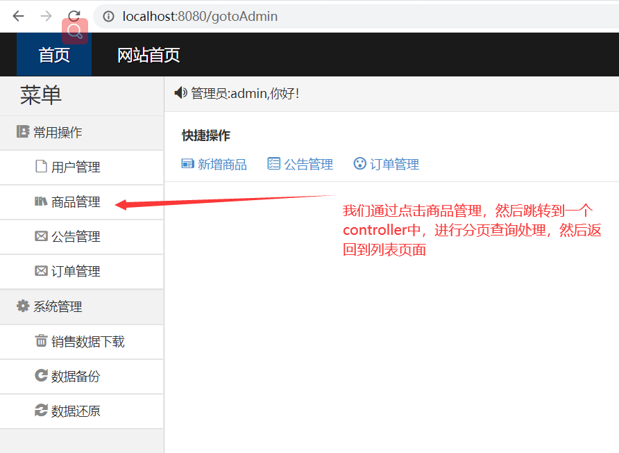
Task: Click the envelope icon beside sidebar 订单管理
Action: 41,271
